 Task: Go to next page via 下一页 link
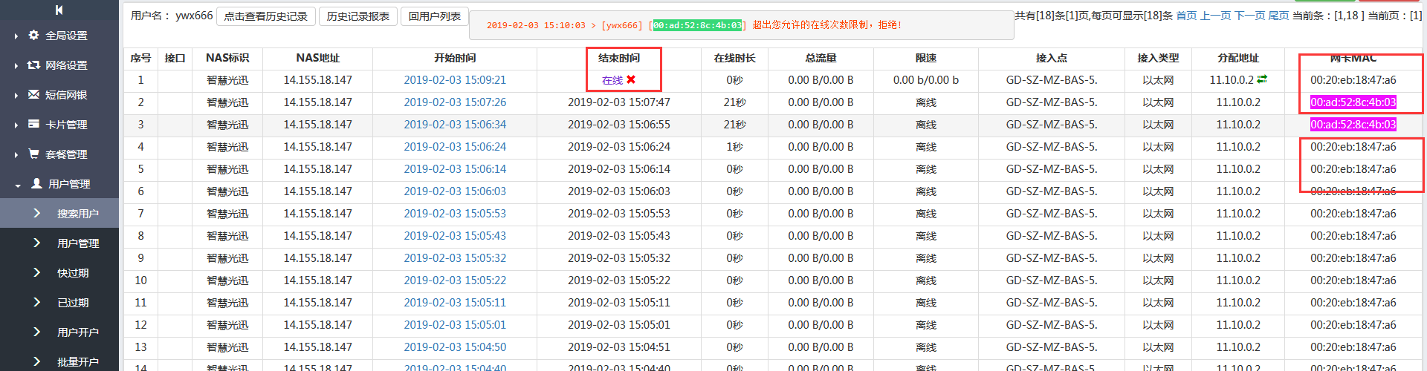[x=1249, y=16]
